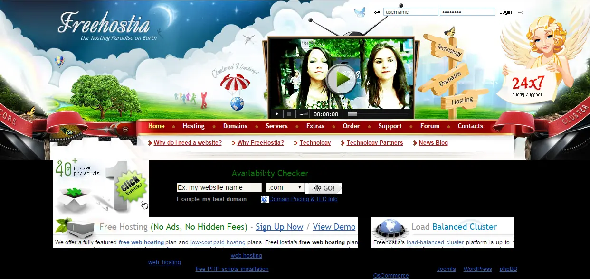Click the large play button on video
This screenshot has height=279, width=590.
coord(341,79)
